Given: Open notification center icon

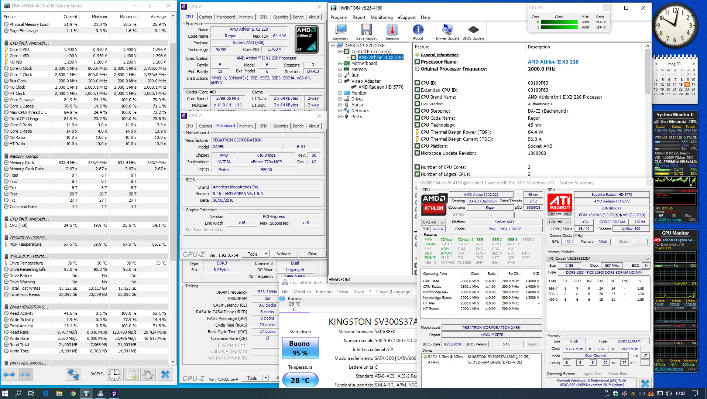Looking at the screenshot, I should tap(695, 393).
